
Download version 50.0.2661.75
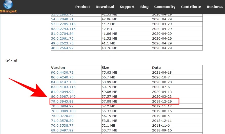point(62,38)
